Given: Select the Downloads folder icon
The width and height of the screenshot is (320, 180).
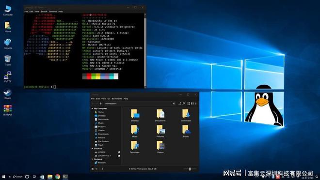Looking at the screenshot, I should point(186,116).
